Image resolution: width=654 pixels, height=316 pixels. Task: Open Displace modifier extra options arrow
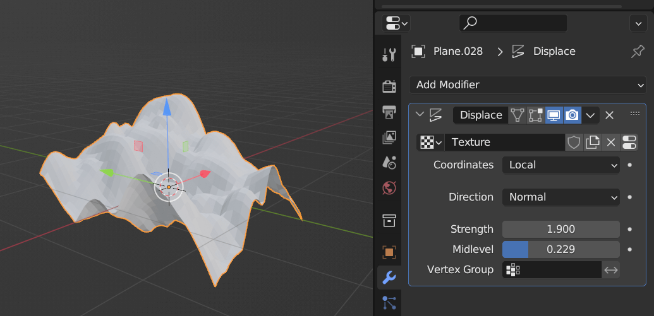click(x=590, y=115)
